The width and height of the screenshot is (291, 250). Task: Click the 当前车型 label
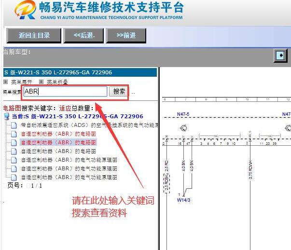[17, 52]
